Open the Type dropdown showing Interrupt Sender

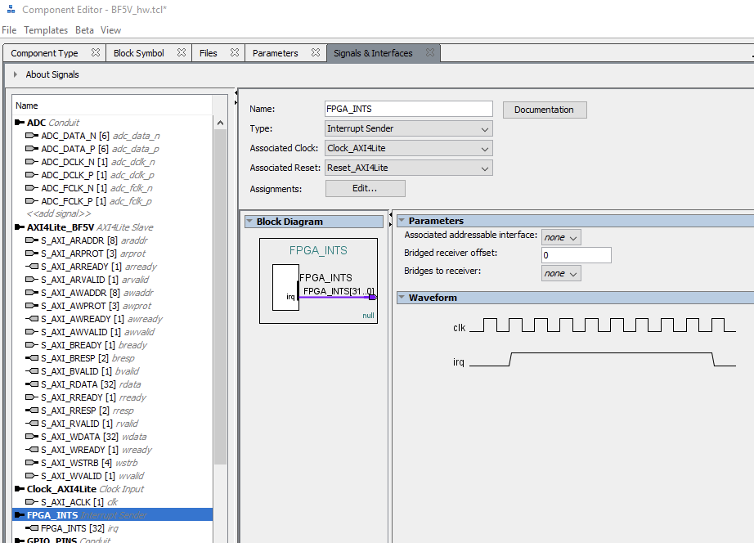pyautogui.click(x=409, y=128)
